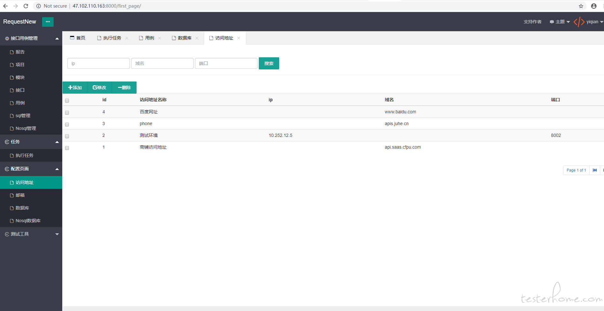Click the file icon next to 报告
Viewport: 604px width, 311px height.
tap(12, 52)
